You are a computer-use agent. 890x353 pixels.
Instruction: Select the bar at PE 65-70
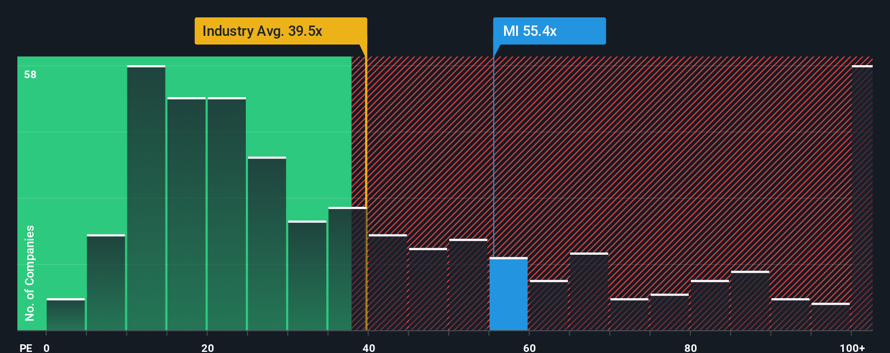(589, 292)
